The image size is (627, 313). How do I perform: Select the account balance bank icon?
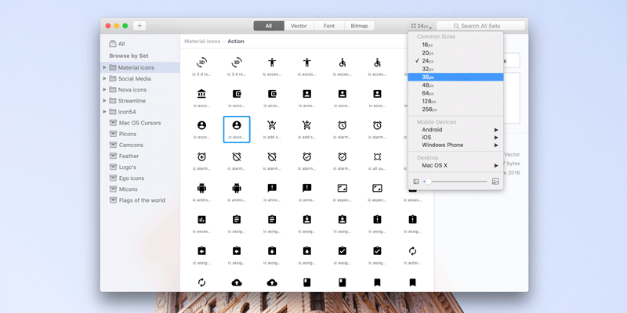pos(201,94)
